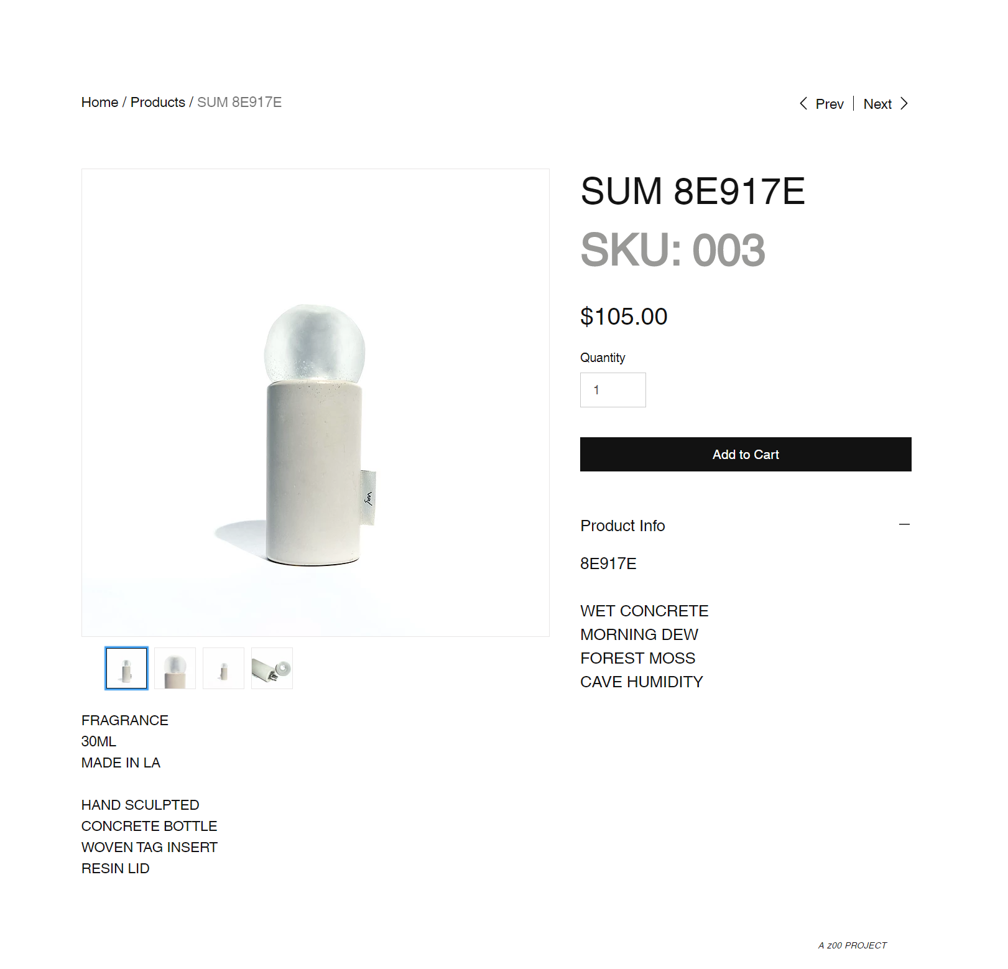Click the right chevron beside Next
The image size is (1008, 969).
pyautogui.click(x=904, y=103)
